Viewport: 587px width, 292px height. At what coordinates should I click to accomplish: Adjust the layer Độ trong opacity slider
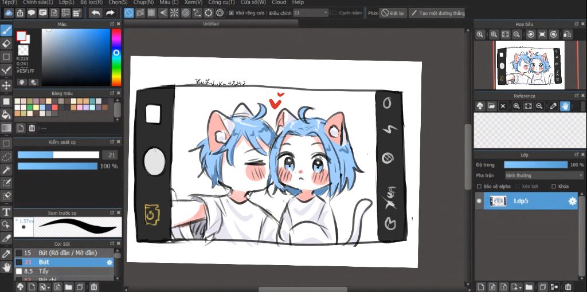536,165
